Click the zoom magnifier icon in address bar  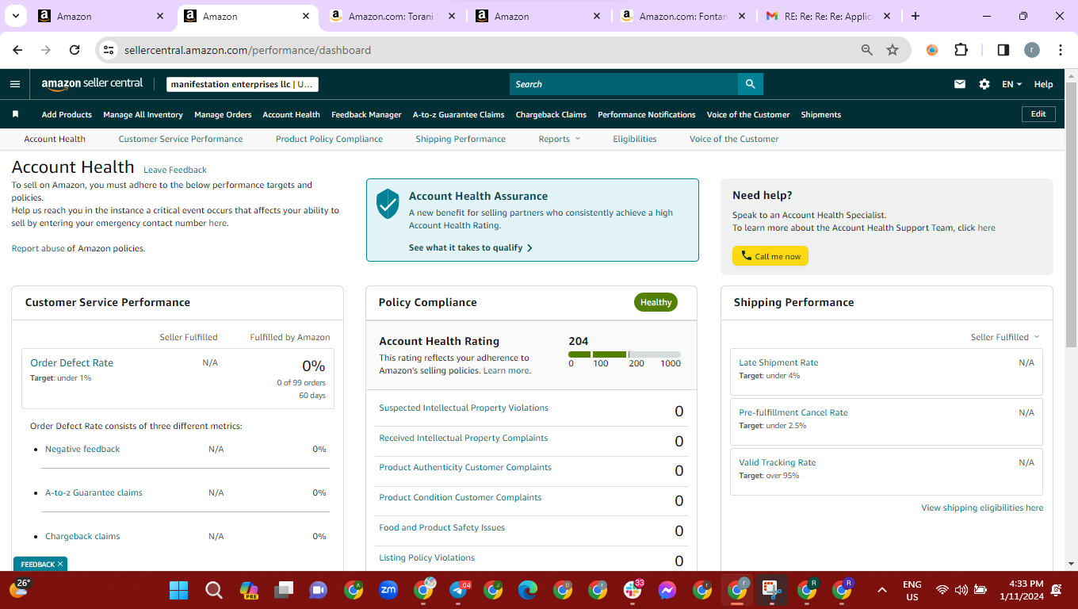point(867,50)
